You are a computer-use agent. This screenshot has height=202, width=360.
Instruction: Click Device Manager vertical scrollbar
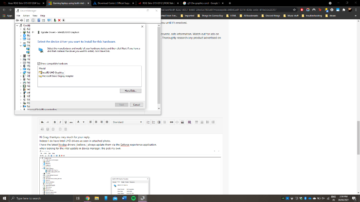(x=158, y=65)
